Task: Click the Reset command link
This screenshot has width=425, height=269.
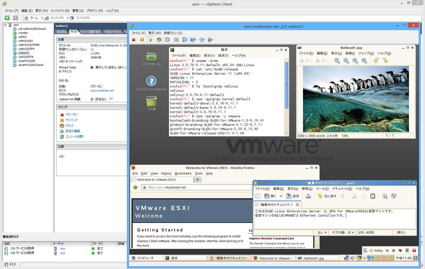Action: [69, 126]
